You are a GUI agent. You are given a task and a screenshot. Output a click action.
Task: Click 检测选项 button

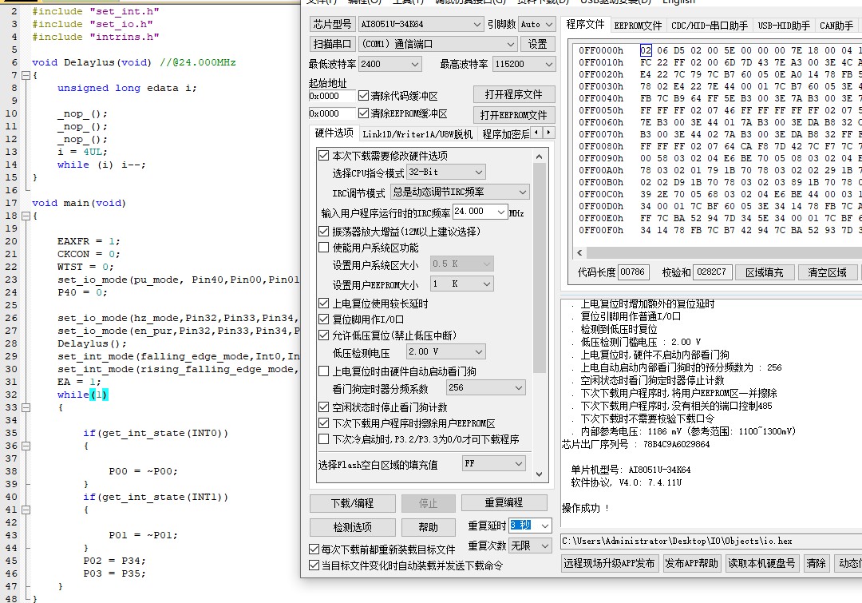click(353, 527)
